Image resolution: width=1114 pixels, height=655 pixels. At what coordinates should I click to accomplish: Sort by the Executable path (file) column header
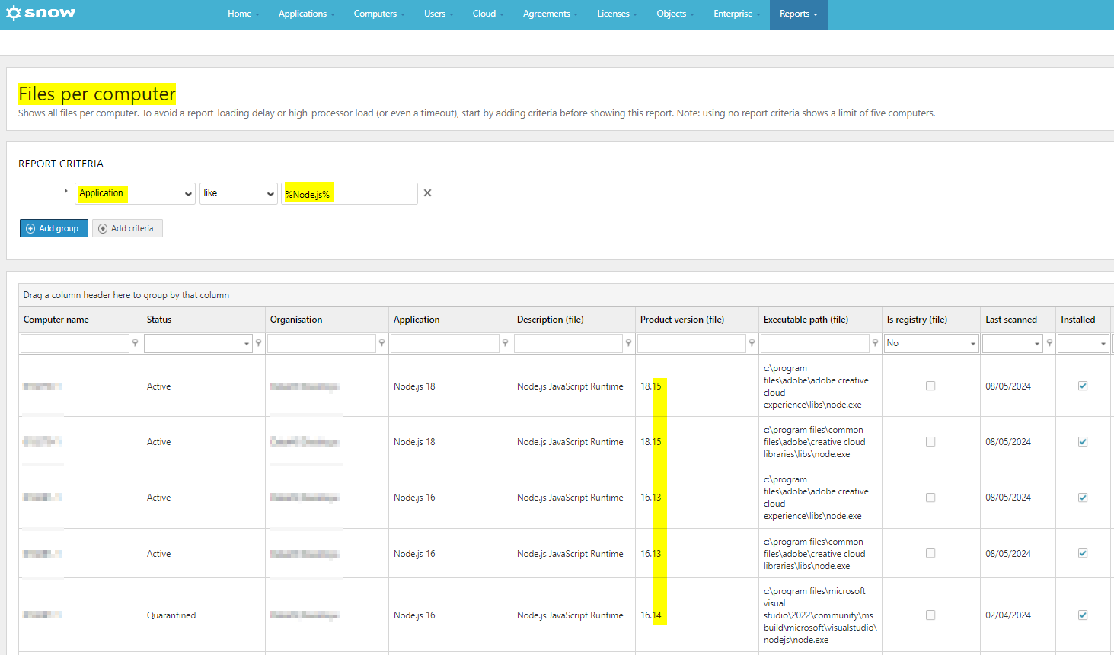tap(820, 320)
